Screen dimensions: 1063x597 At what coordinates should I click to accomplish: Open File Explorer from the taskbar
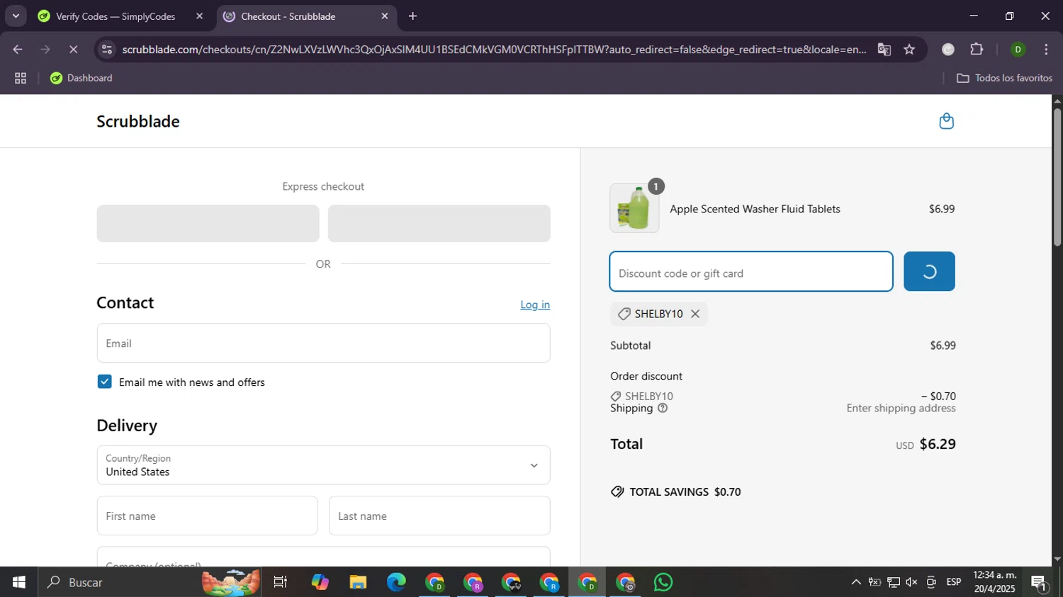click(358, 582)
